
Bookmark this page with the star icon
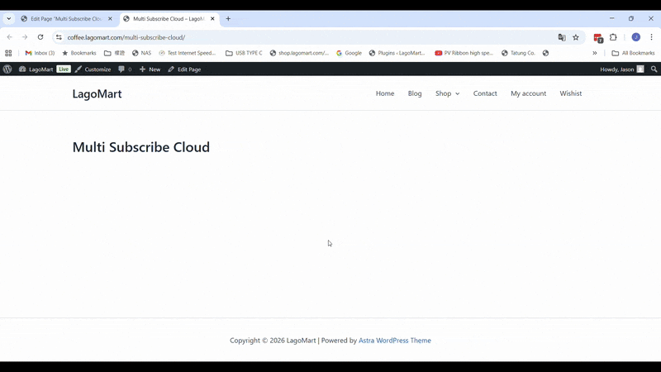point(576,37)
